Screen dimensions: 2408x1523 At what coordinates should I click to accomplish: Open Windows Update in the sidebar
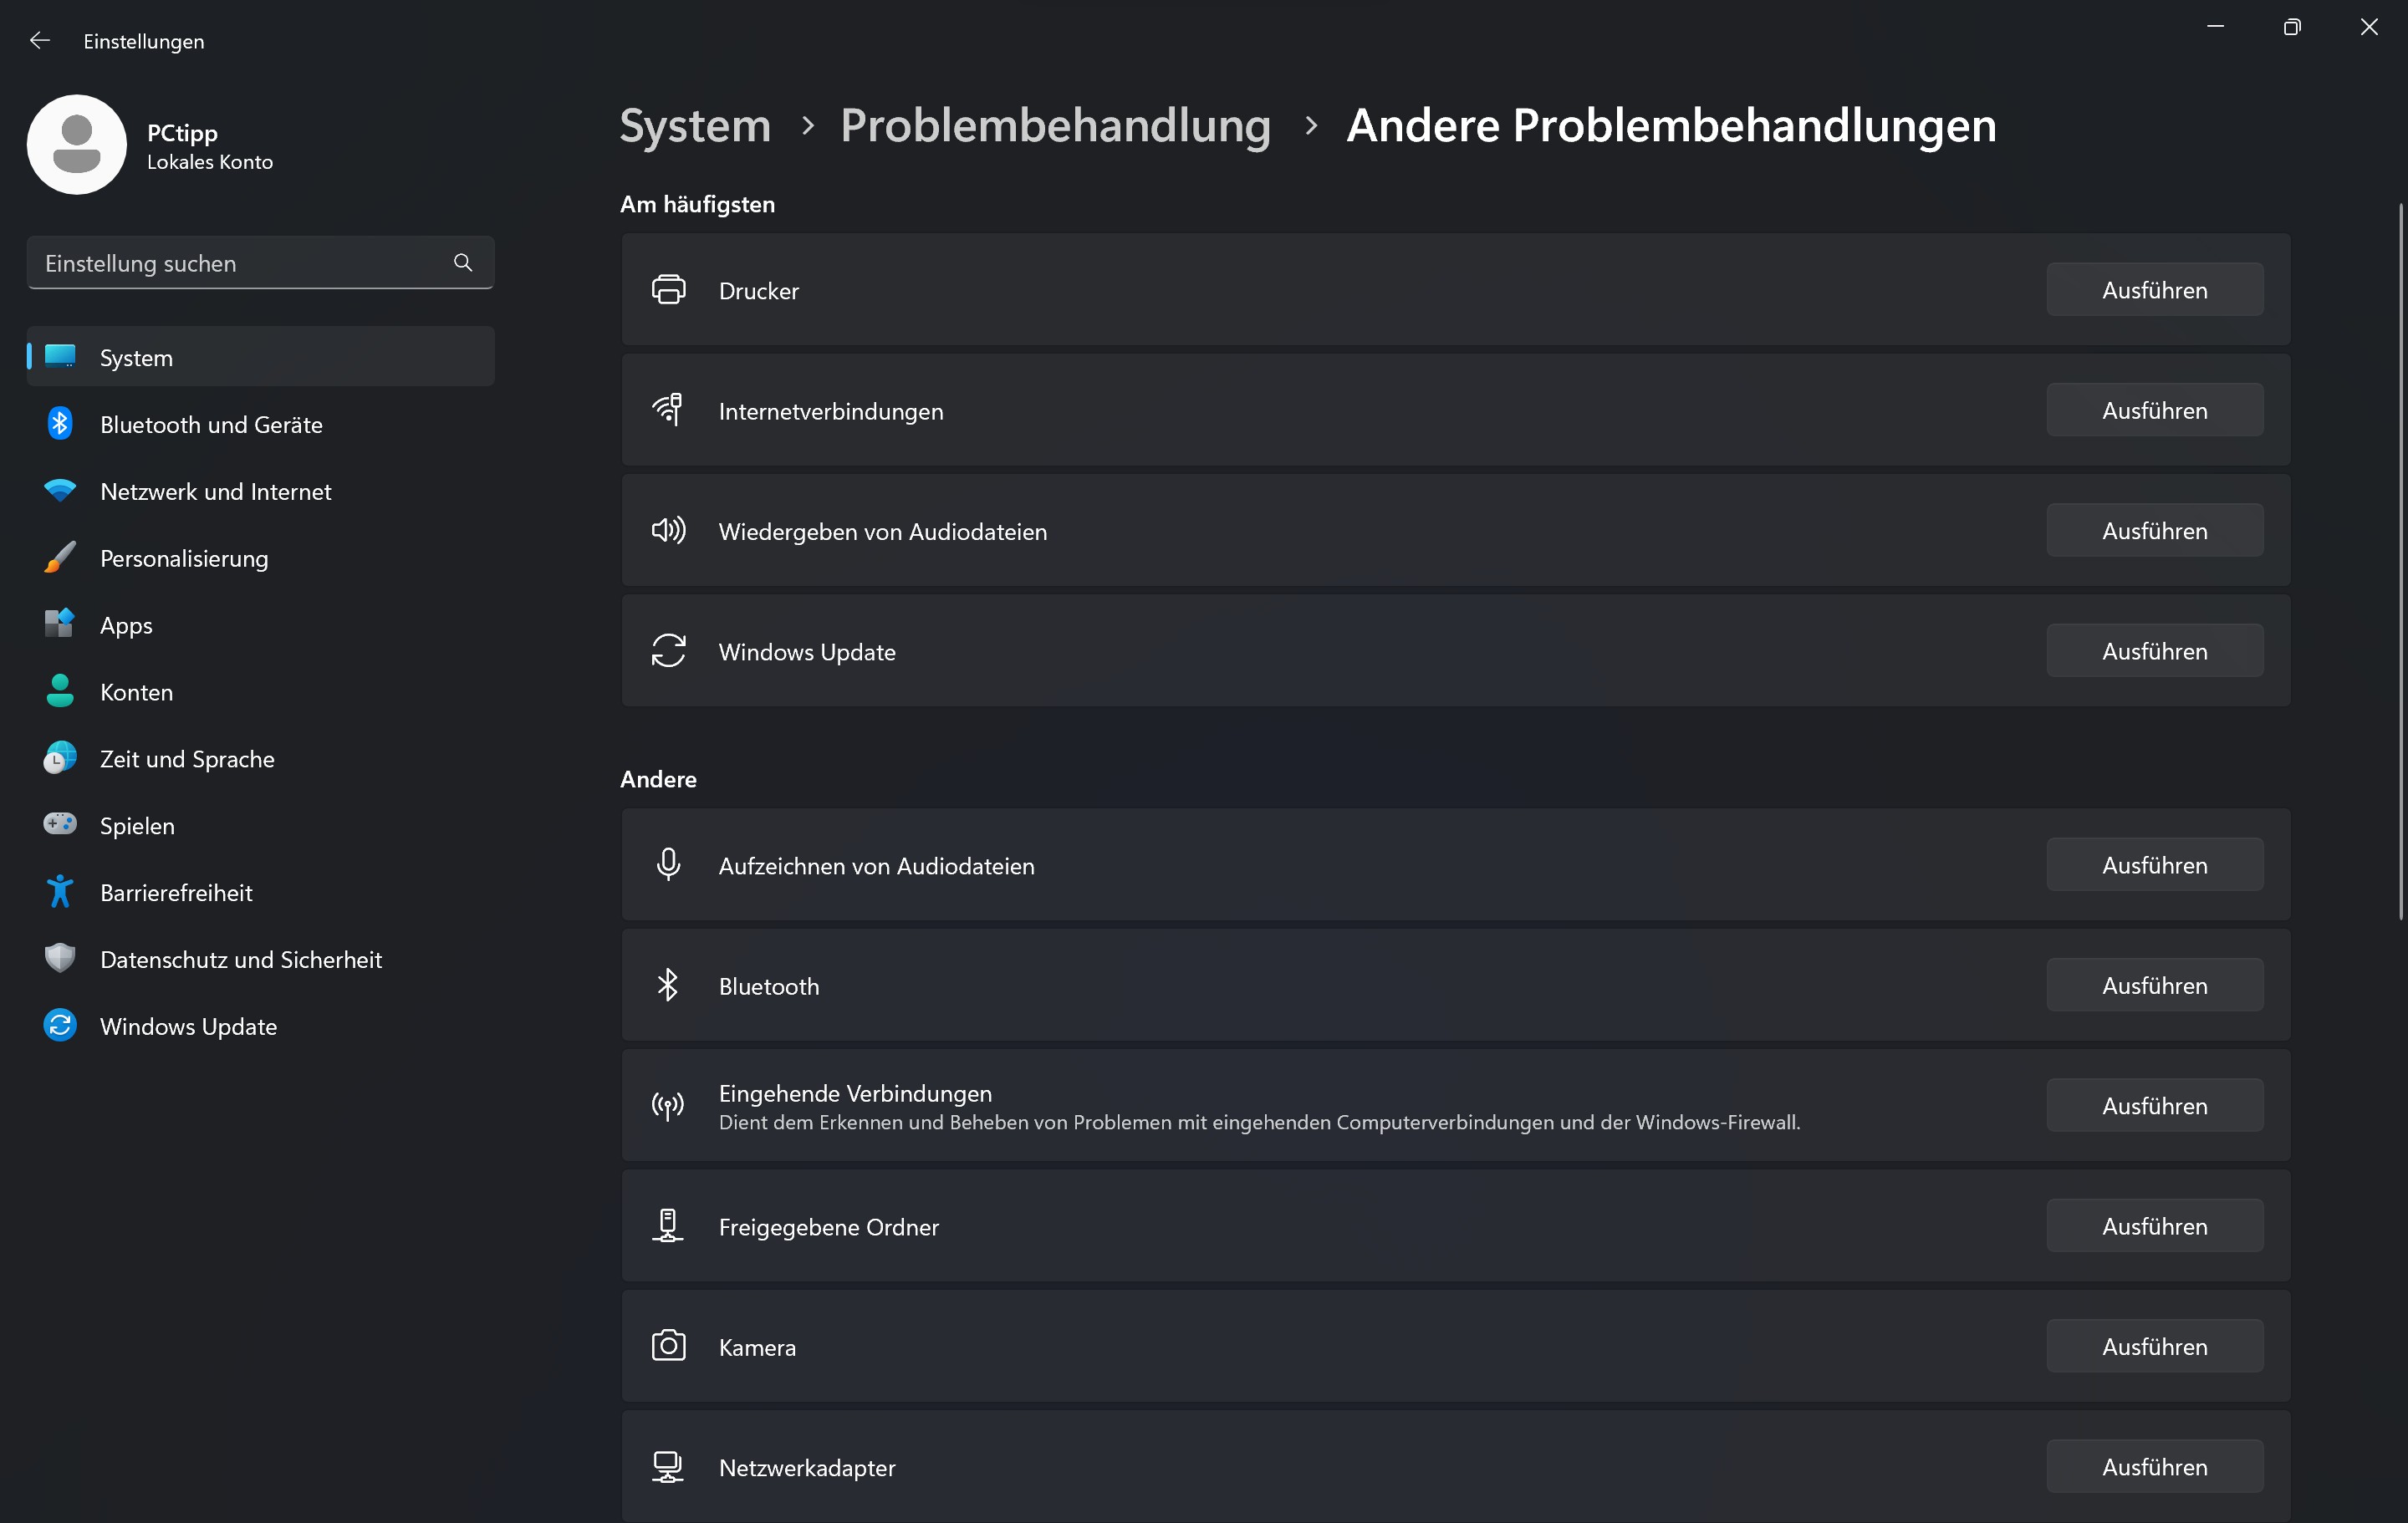point(261,1026)
